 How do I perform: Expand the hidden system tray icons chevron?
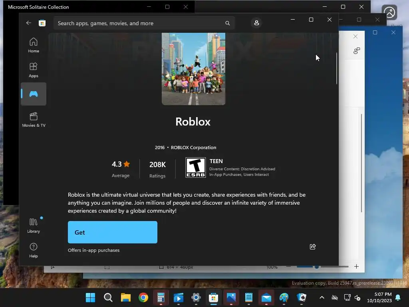coord(322,297)
